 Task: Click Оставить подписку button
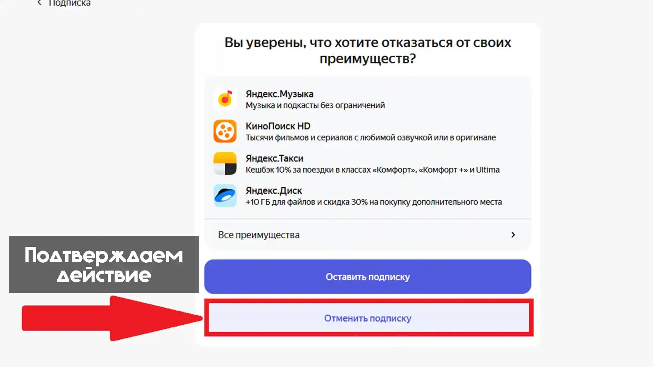pyautogui.click(x=368, y=277)
